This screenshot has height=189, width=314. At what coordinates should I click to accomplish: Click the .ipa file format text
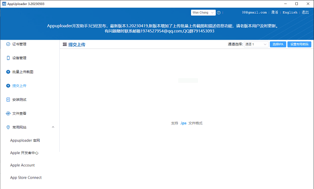pos(183,123)
